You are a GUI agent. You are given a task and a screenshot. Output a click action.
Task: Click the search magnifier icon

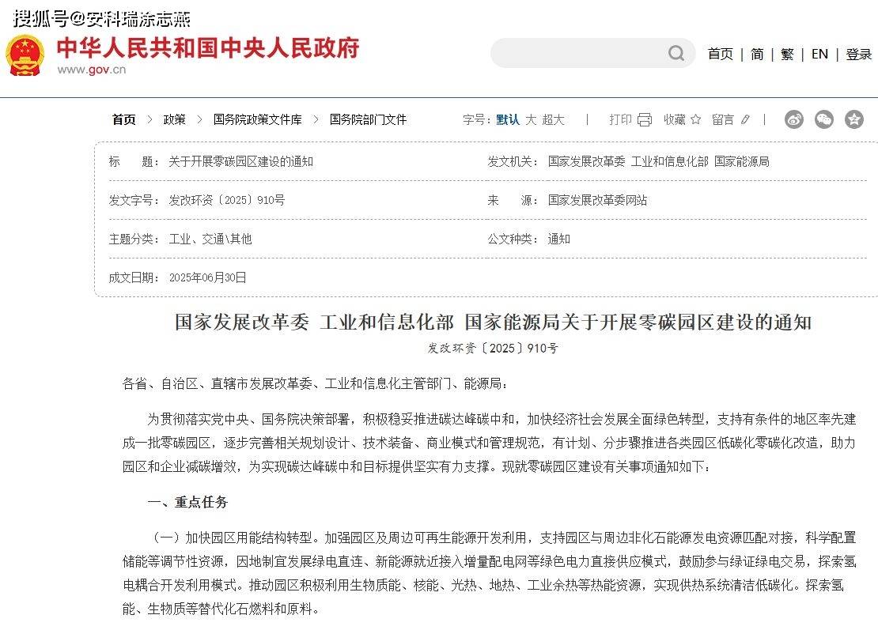coord(676,53)
